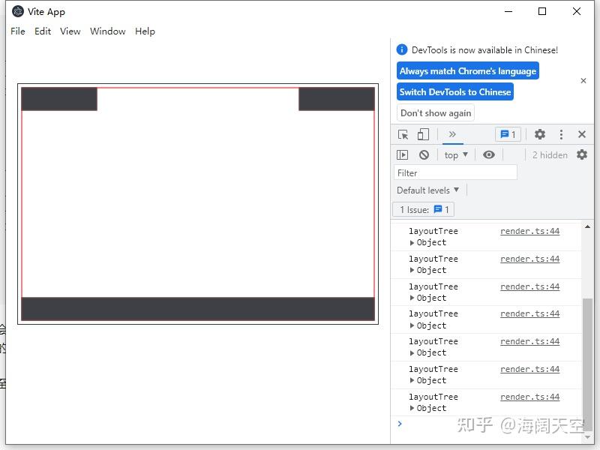The image size is (600, 450).
Task: Open the View menu
Action: [x=70, y=31]
